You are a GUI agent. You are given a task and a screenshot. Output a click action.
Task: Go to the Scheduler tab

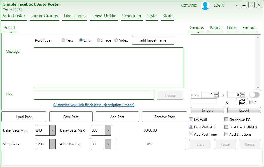point(132,16)
